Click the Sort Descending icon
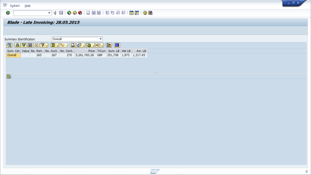Image resolution: width=311 pixels, height=175 pixels. click(x=24, y=45)
